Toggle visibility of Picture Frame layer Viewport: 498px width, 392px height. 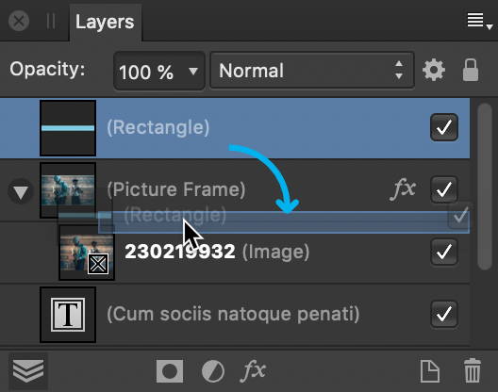pyautogui.click(x=444, y=189)
